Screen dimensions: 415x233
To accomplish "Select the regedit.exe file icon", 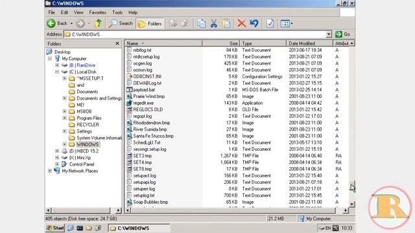I will pos(129,103).
